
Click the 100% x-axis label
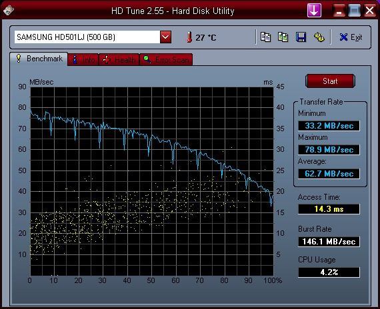(273, 280)
